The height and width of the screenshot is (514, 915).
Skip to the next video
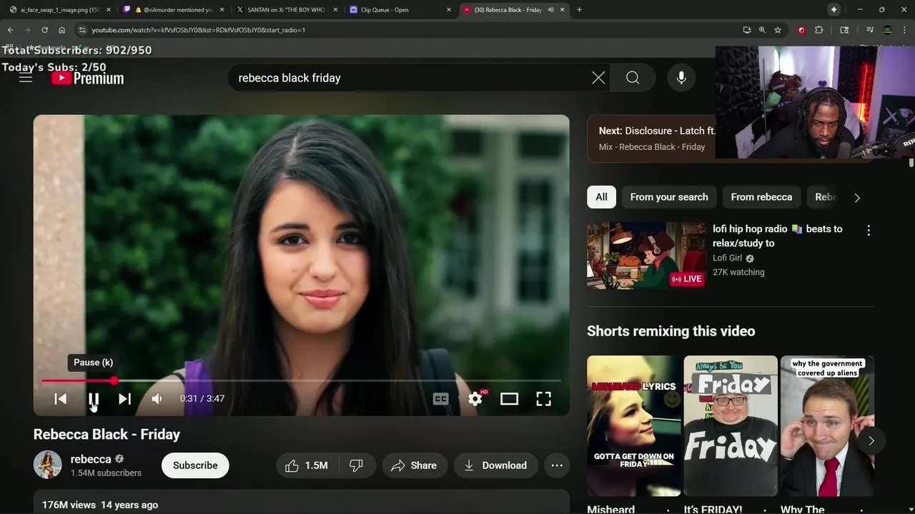pyautogui.click(x=124, y=399)
